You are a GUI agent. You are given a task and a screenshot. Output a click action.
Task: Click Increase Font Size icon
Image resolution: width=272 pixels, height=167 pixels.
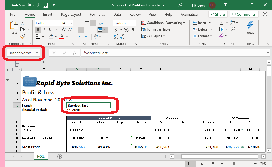pyautogui.click(x=64, y=29)
